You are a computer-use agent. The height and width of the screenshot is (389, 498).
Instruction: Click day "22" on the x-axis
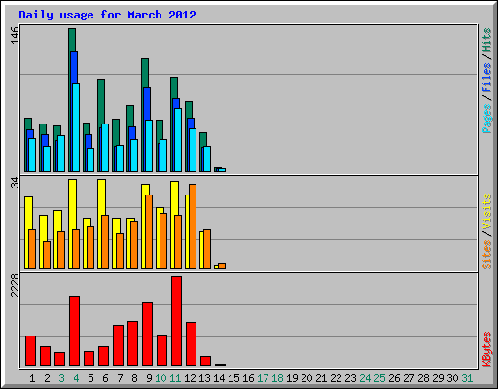coord(336,378)
